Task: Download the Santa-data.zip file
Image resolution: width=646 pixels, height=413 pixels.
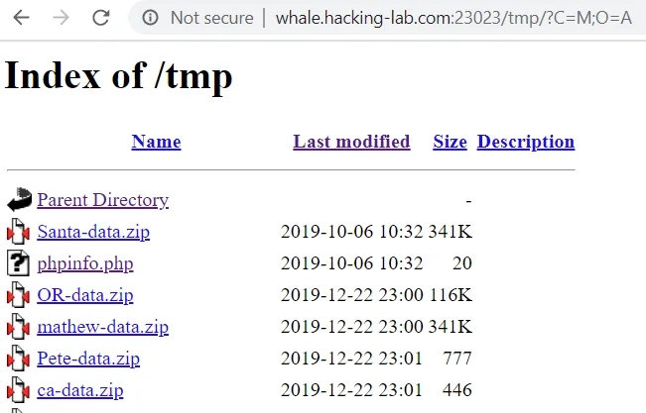Action: pyautogui.click(x=93, y=232)
